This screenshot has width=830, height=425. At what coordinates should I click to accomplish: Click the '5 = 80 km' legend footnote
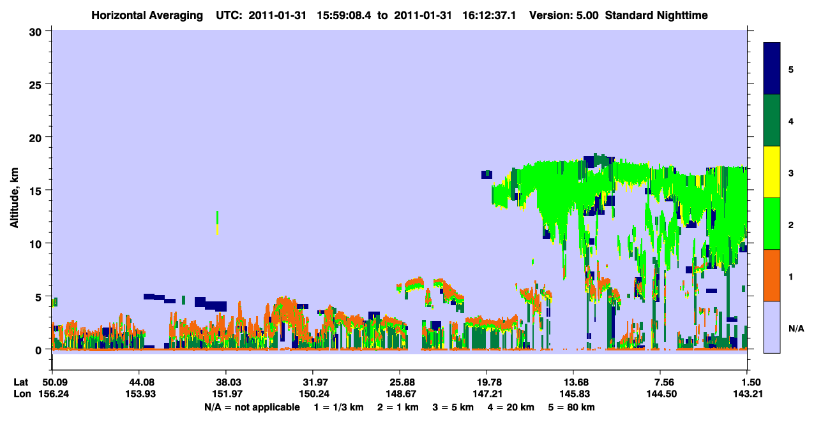pyautogui.click(x=572, y=407)
